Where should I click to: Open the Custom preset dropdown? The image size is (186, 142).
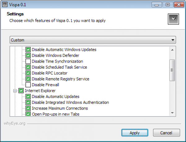tap(92, 40)
